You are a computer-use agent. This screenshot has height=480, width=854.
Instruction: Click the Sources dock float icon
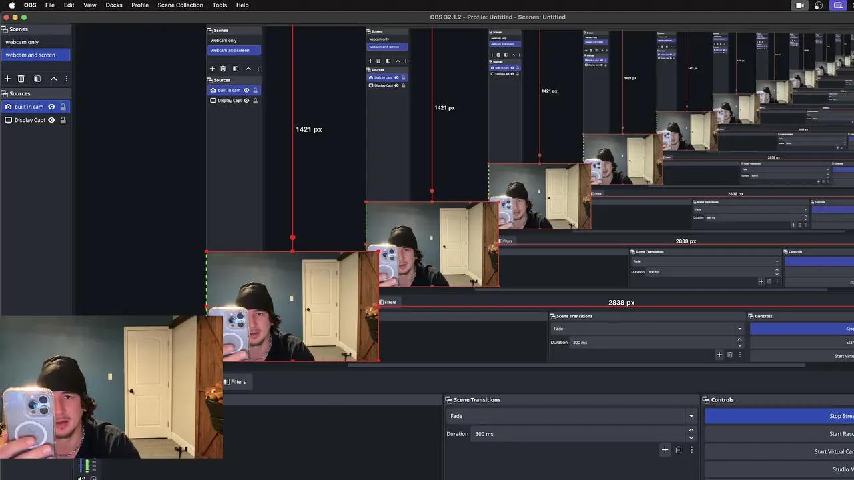click(x=4, y=94)
